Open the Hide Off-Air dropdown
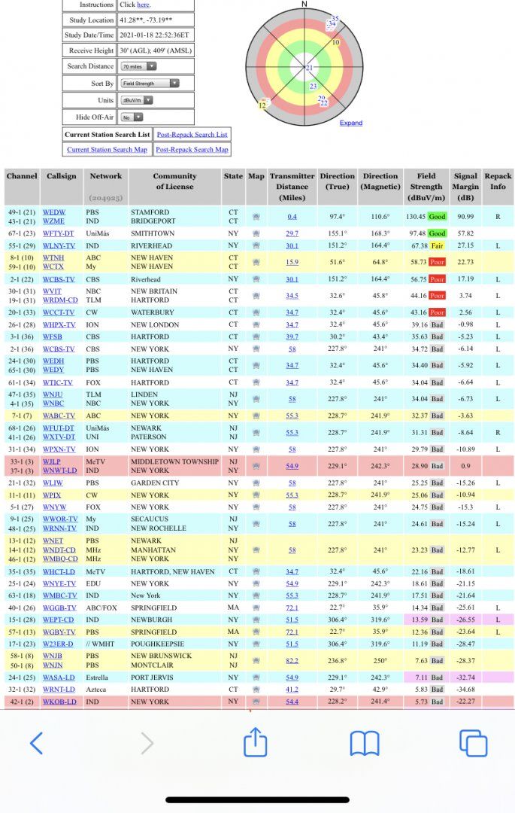 click(x=132, y=117)
